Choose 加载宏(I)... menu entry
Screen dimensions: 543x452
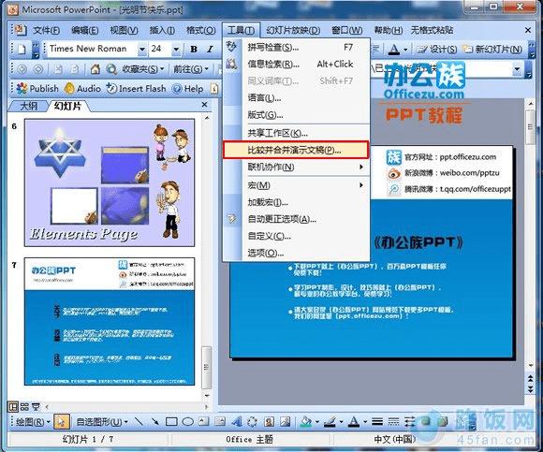point(297,202)
